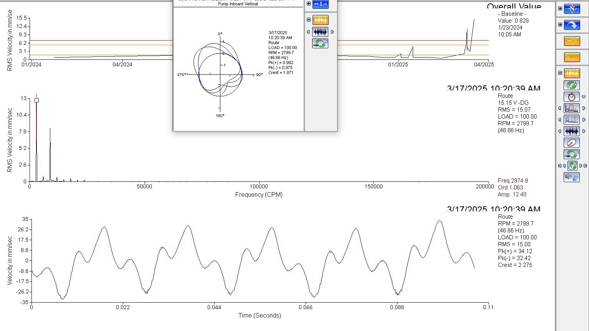Screen dimensions: 589x331
Task: Click the blue curved arrow icon
Action: click(572, 25)
